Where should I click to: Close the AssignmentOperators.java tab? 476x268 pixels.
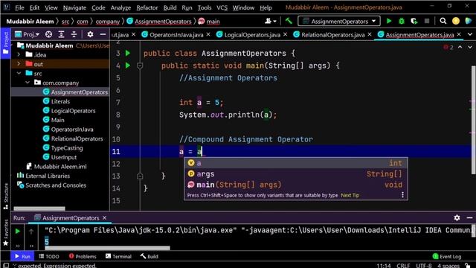[x=459, y=34]
